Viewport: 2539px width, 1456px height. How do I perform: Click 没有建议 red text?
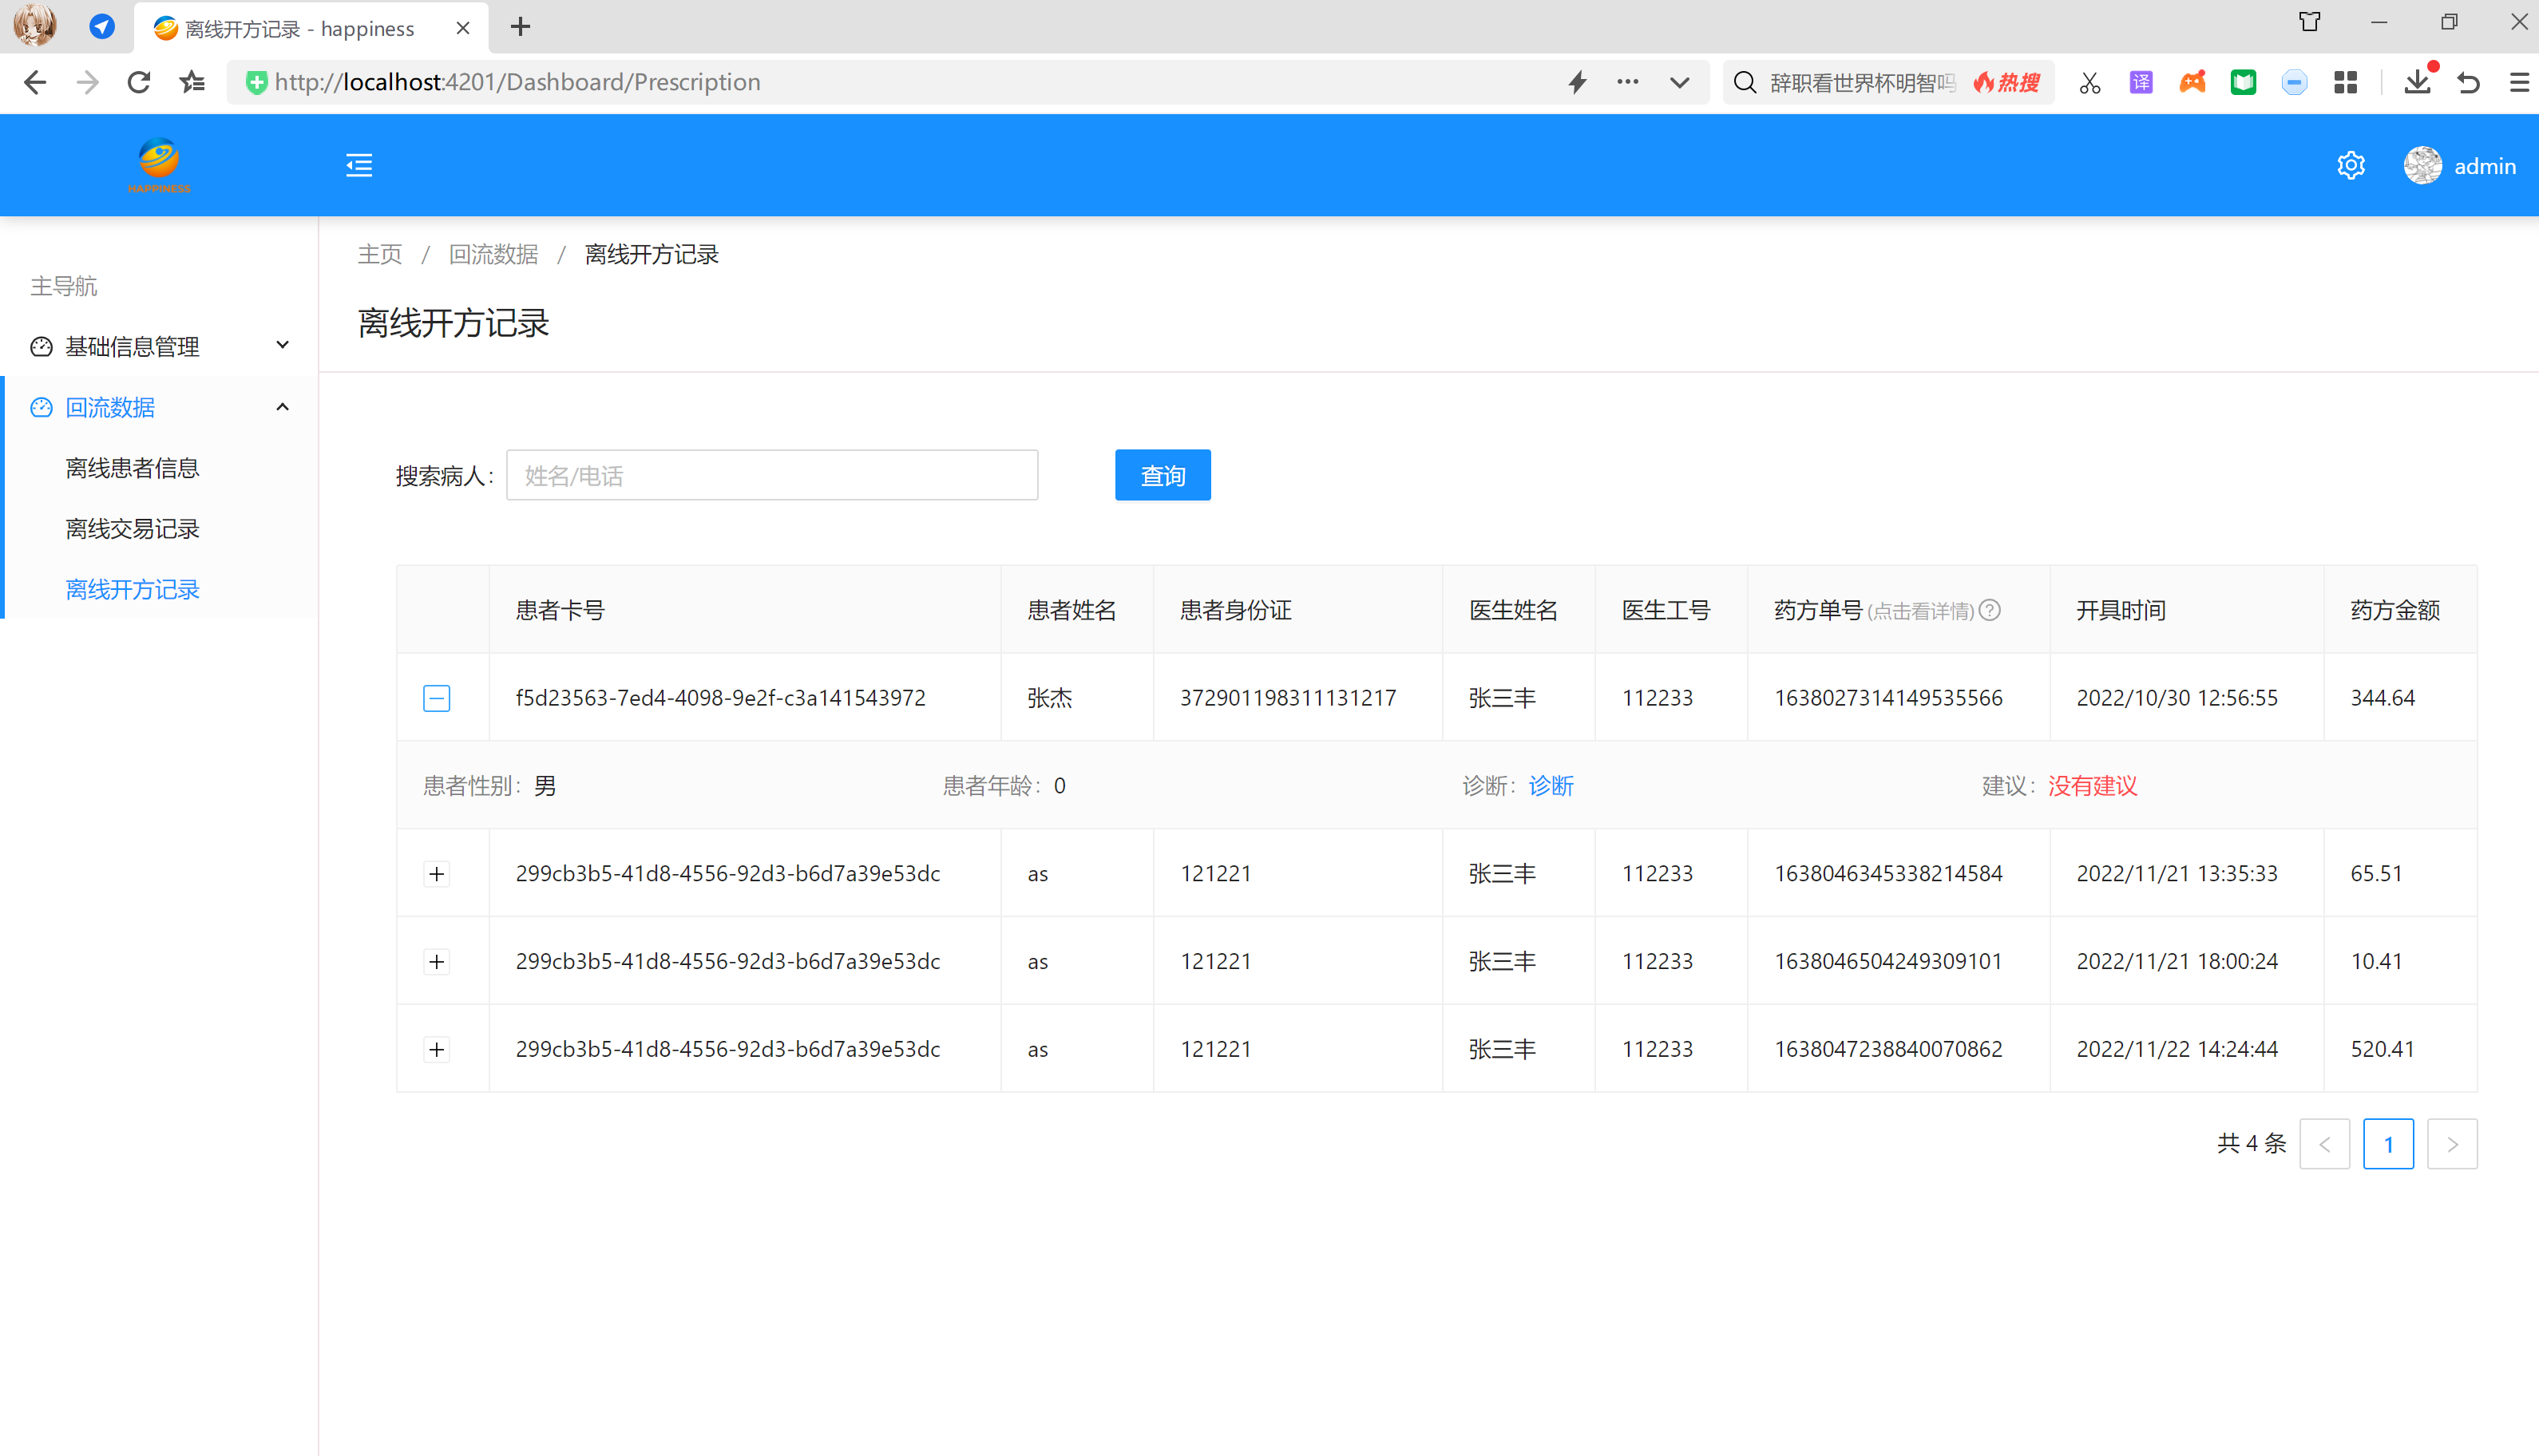(x=2092, y=786)
